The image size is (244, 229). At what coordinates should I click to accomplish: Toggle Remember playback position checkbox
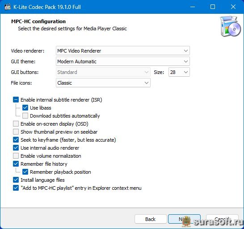(25, 172)
